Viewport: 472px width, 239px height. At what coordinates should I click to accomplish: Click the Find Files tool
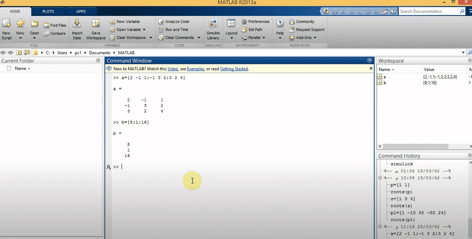(x=55, y=26)
